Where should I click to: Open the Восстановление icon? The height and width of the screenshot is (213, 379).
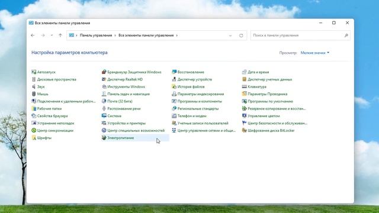click(x=174, y=72)
